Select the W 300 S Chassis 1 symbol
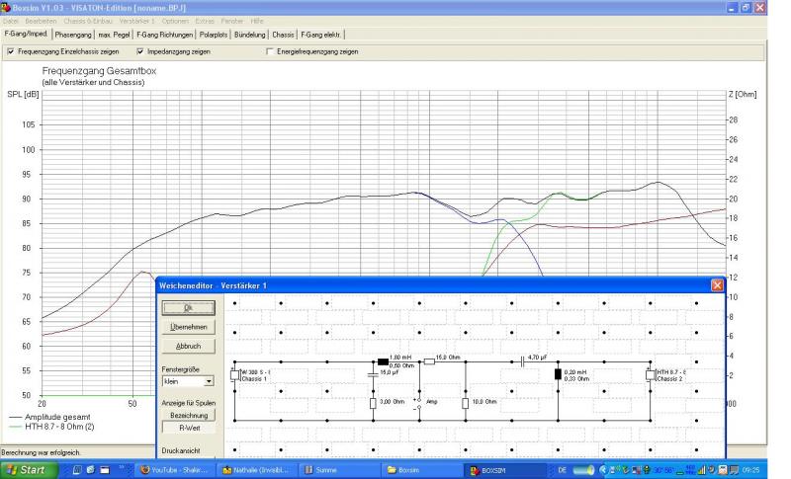Screen dimensions: 791x479 [x=233, y=374]
